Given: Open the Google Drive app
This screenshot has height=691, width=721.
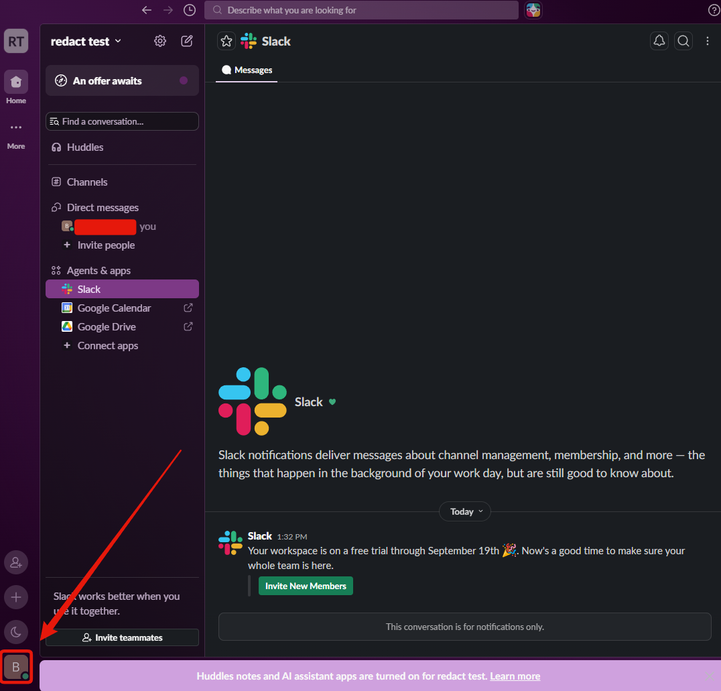Looking at the screenshot, I should (107, 326).
